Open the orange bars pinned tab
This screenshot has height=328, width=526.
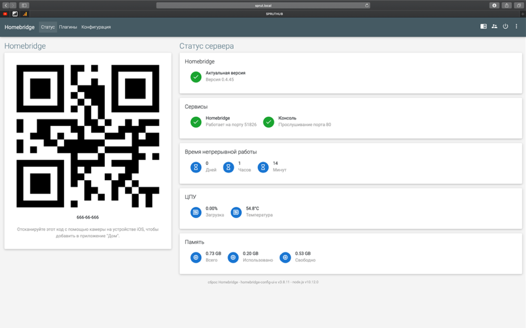[x=25, y=14]
